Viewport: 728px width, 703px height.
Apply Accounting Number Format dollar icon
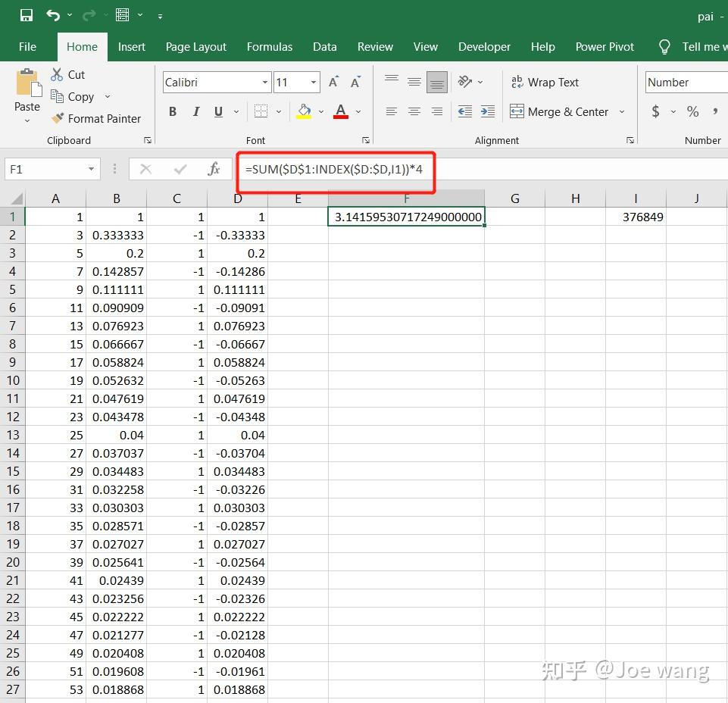tap(655, 111)
